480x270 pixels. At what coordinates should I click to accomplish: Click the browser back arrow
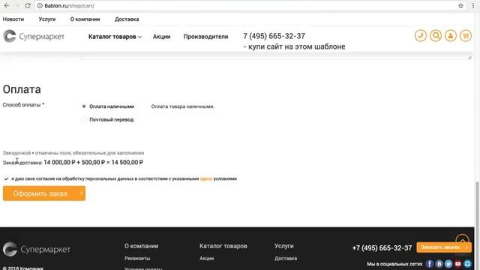(7, 6)
